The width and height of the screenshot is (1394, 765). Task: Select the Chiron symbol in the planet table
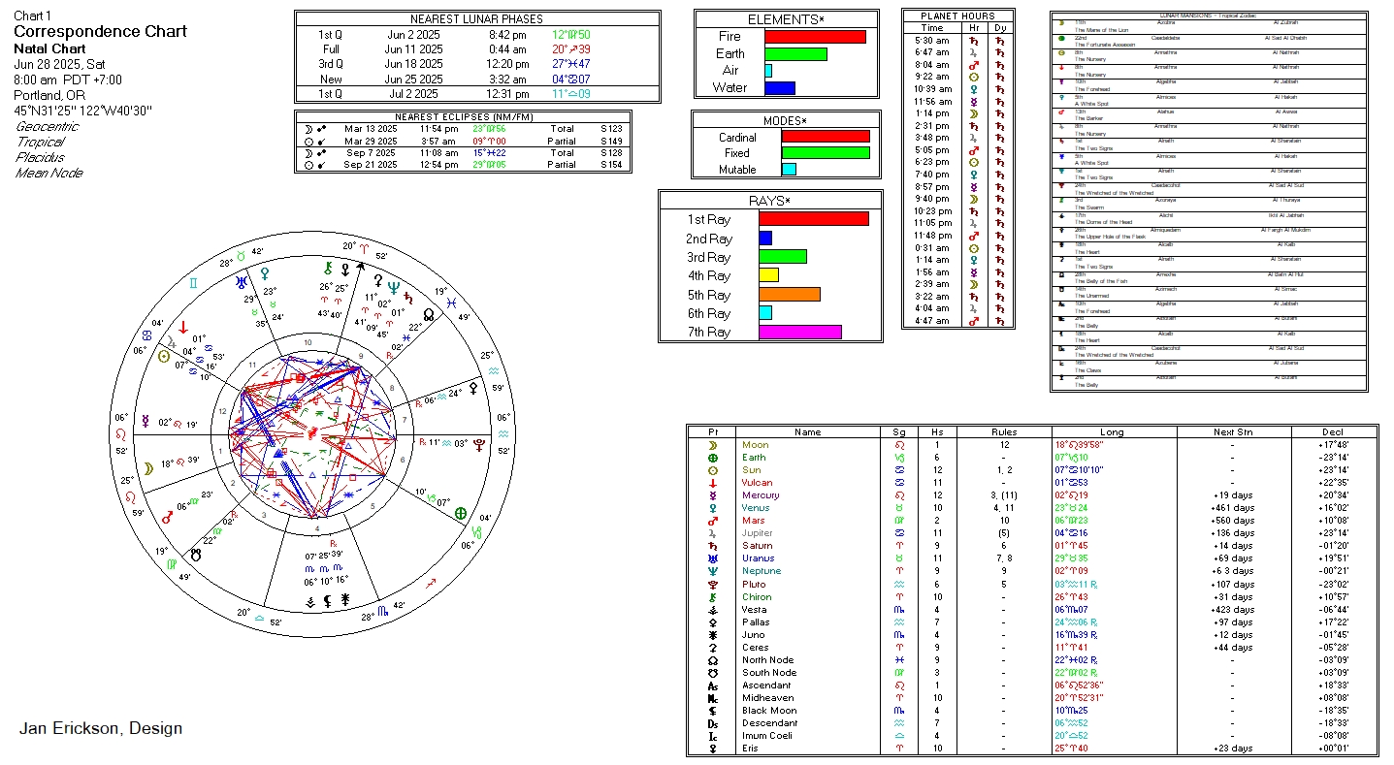coord(713,597)
